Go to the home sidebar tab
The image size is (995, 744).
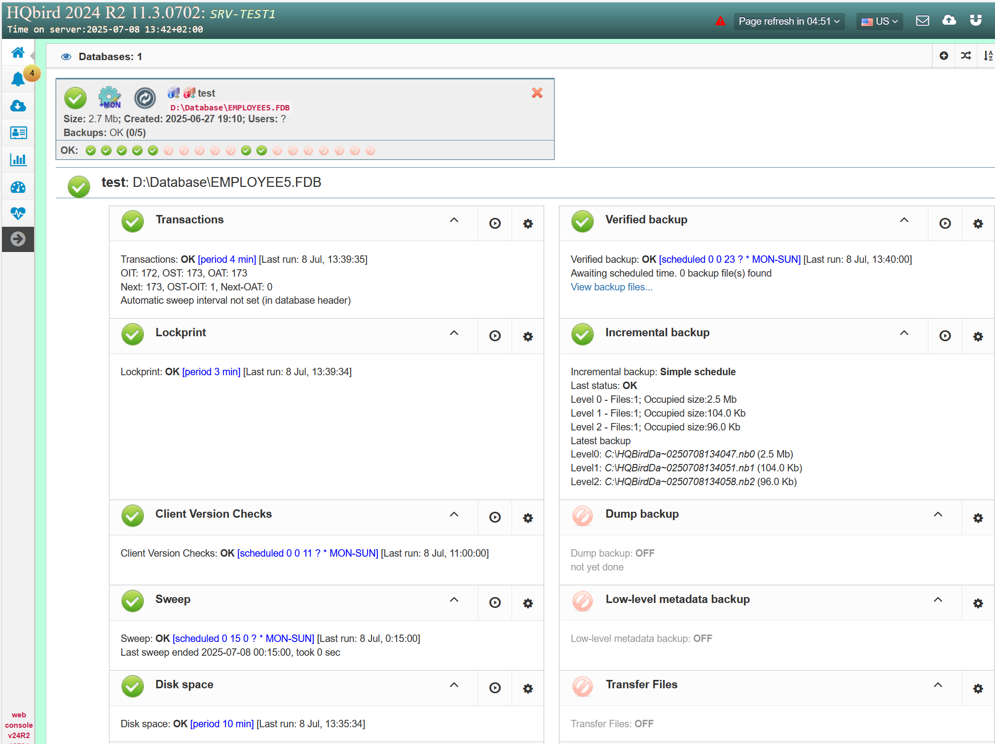point(18,52)
